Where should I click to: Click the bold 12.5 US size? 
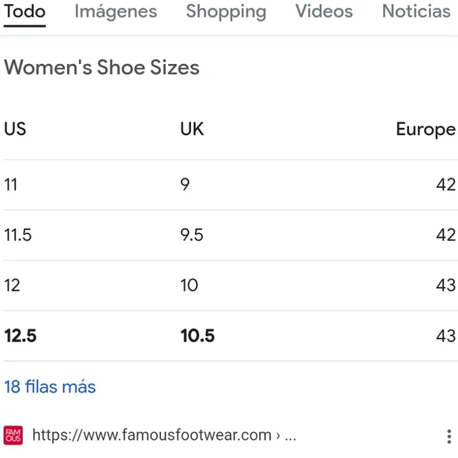click(21, 336)
